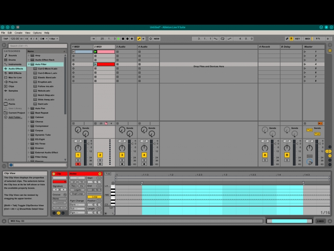Click the TAP tempo button
This screenshot has height=251, width=334.
coord(6,38)
